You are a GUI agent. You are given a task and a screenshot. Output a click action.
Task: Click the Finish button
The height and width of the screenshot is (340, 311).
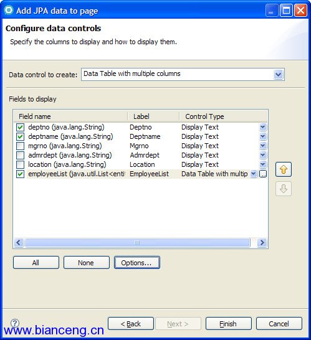click(x=229, y=324)
